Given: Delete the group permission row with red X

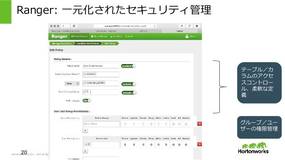Looking at the screenshot, I should pos(200,124).
